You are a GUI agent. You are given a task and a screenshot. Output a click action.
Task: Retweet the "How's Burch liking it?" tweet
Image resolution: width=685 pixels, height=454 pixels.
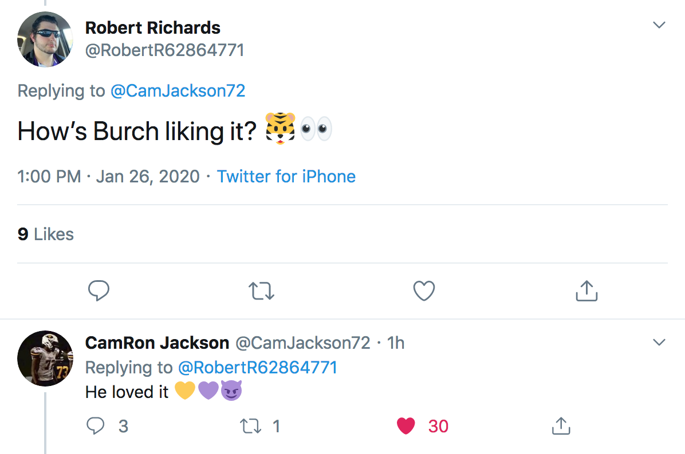click(x=263, y=291)
